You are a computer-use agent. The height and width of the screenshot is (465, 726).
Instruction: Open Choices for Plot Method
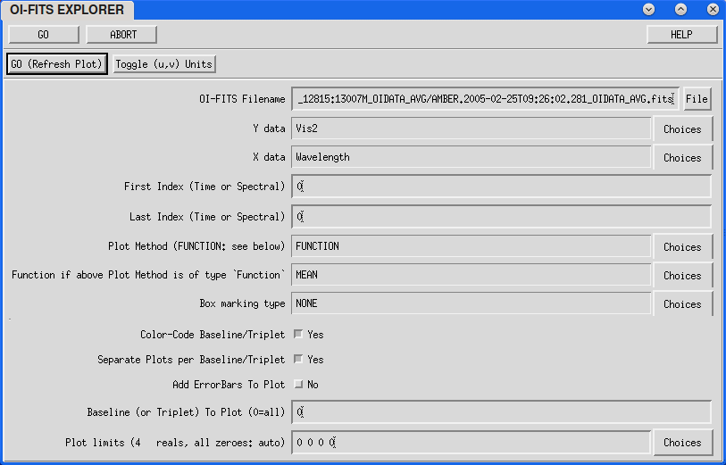coord(682,247)
